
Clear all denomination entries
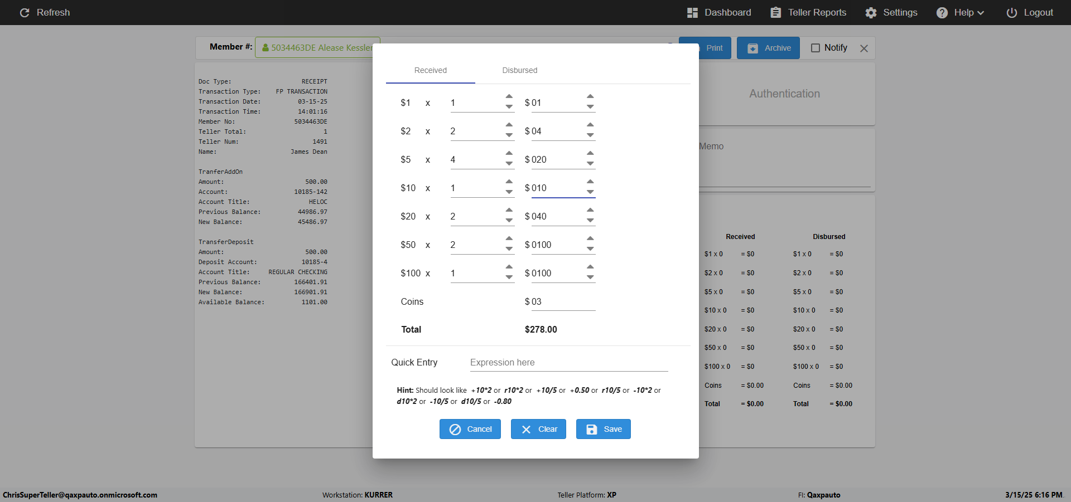[x=538, y=429]
